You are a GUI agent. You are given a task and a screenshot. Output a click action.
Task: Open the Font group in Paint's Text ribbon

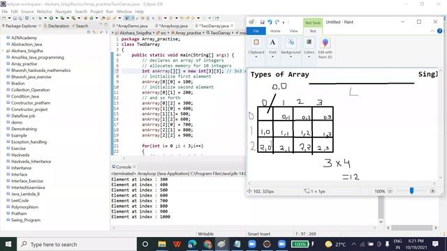tap(272, 43)
